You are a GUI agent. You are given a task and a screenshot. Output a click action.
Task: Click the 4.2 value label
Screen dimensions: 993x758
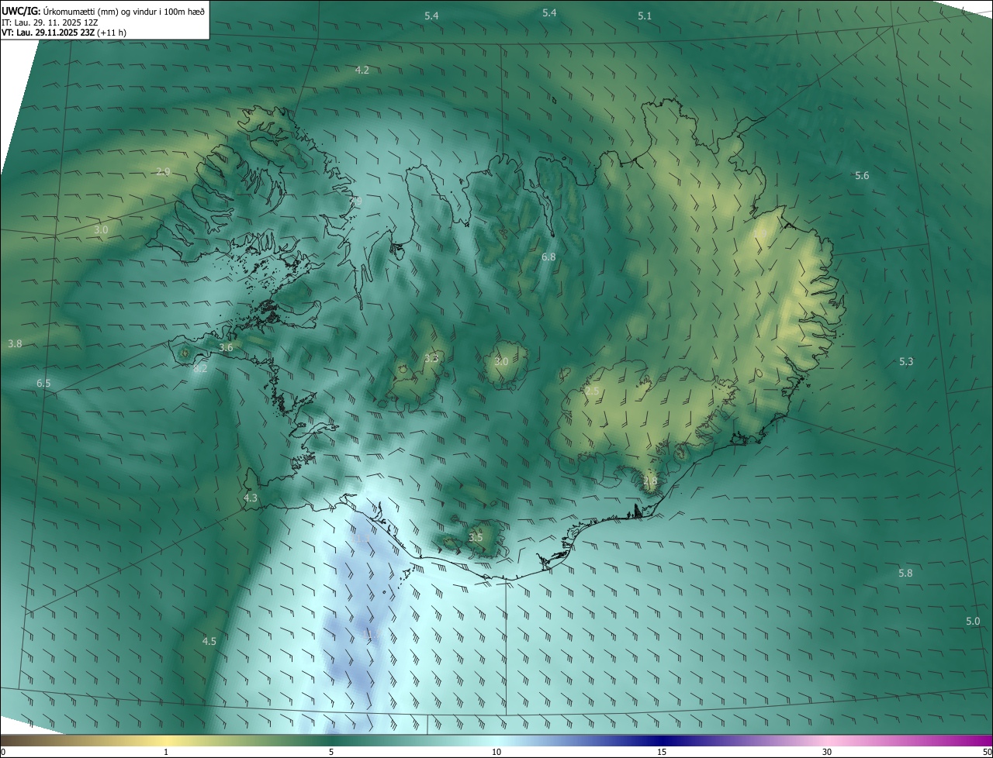[362, 71]
